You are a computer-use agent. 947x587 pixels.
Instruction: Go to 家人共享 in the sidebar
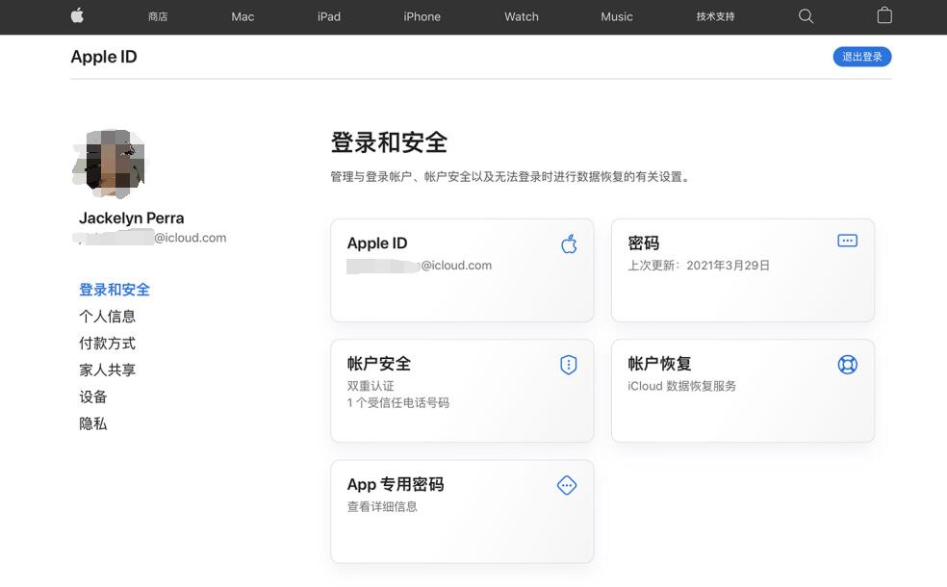tap(107, 370)
